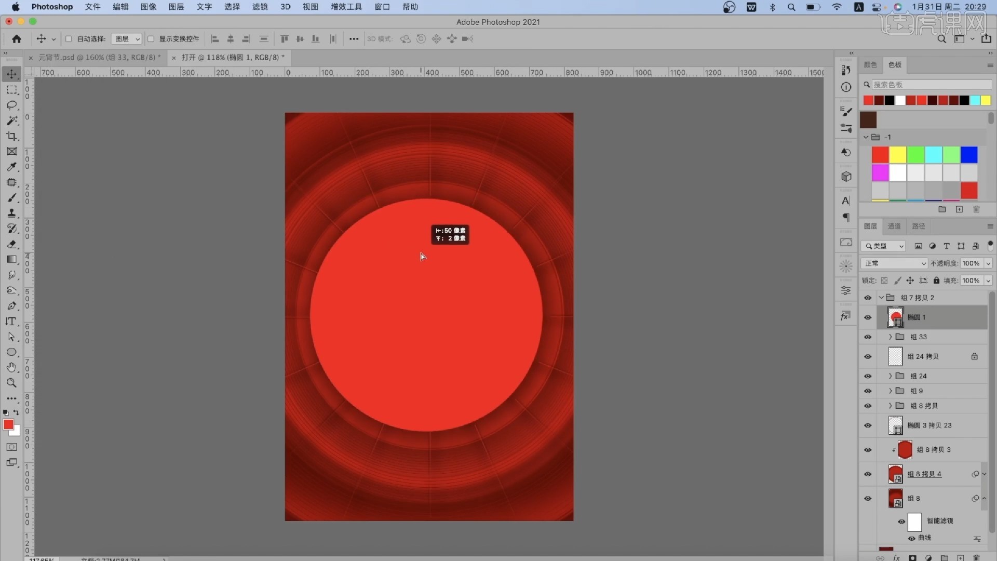
Task: Hide the 椭圆 1 layer
Action: [868, 317]
